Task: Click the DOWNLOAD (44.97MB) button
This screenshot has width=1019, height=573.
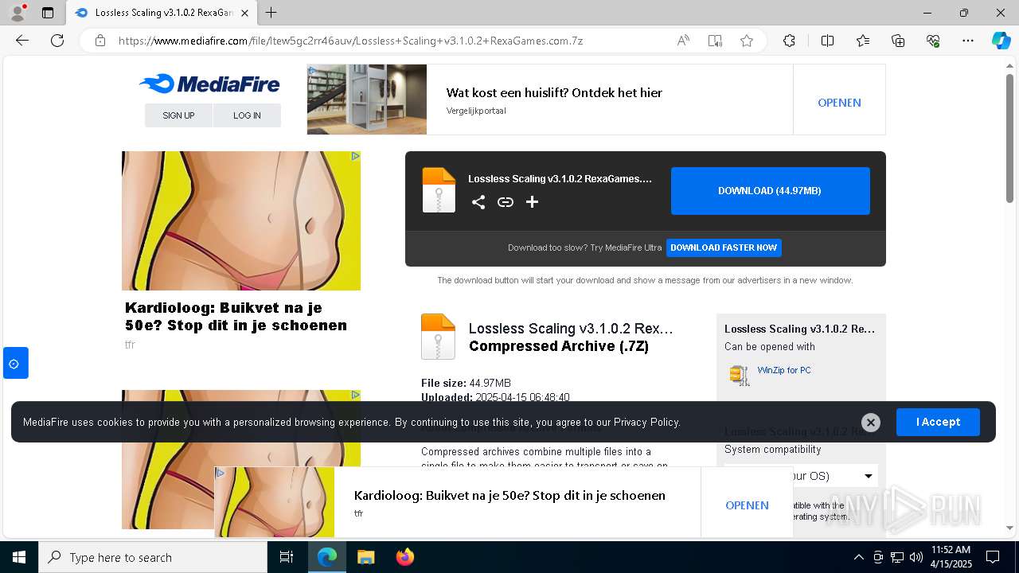Action: (770, 191)
